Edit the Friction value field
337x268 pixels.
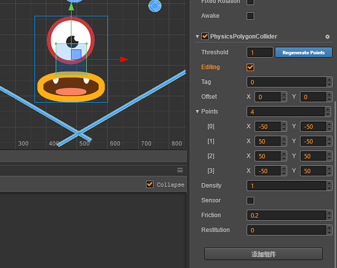pyautogui.click(x=287, y=215)
